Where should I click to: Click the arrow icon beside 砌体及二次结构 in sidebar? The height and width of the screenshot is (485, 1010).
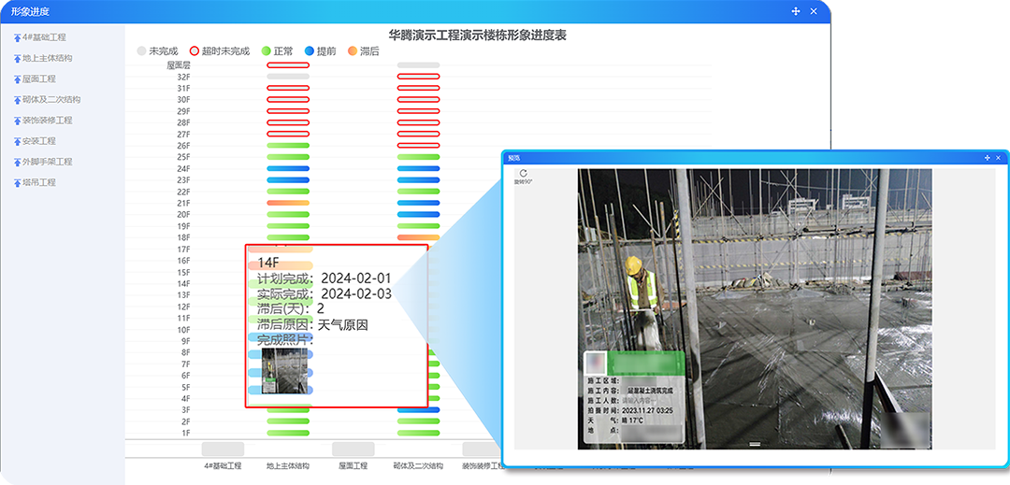18,100
